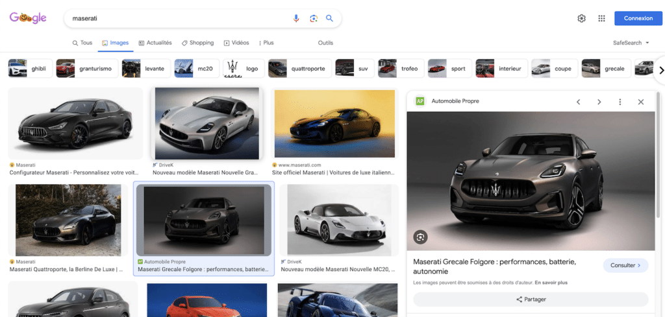Click Nouveau modèle Maserati Nouvelle MC20 title

click(338, 269)
